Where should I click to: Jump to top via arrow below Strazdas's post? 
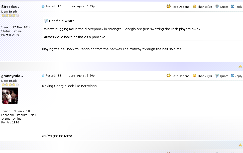point(240,66)
